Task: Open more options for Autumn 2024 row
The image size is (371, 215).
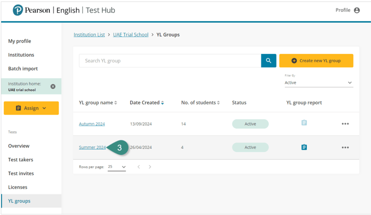Action: [x=345, y=124]
